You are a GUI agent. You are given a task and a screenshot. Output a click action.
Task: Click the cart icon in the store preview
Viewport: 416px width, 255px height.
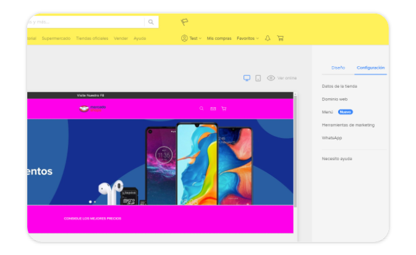[x=224, y=108]
